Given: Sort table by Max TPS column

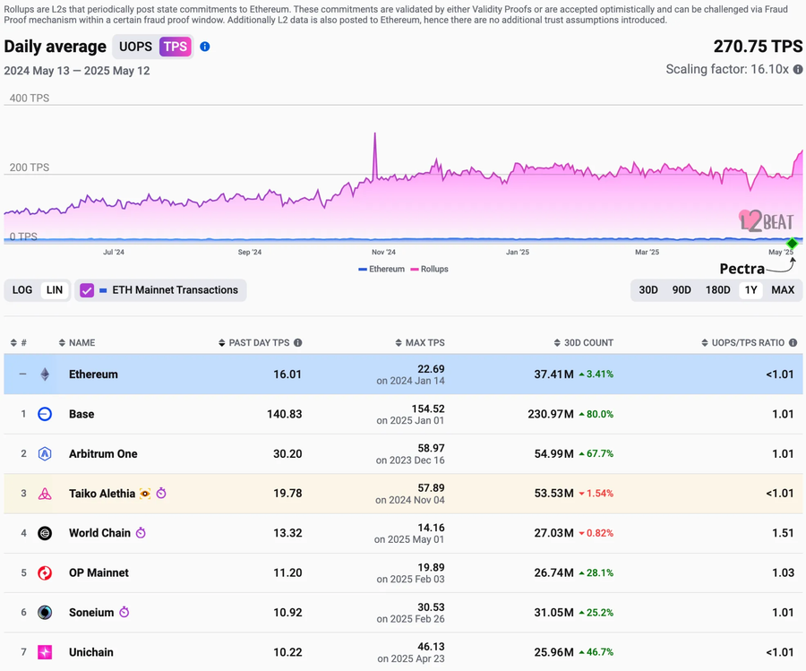Looking at the screenshot, I should click(x=420, y=342).
